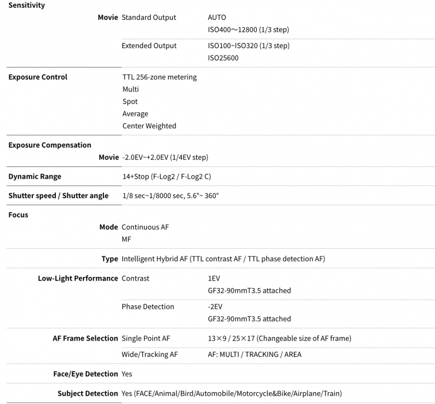The image size is (435, 404).
Task: Click the Intelligent Hybrid AF type description
Action: tap(223, 259)
